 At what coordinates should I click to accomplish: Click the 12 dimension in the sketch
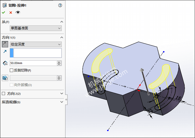[150, 111]
